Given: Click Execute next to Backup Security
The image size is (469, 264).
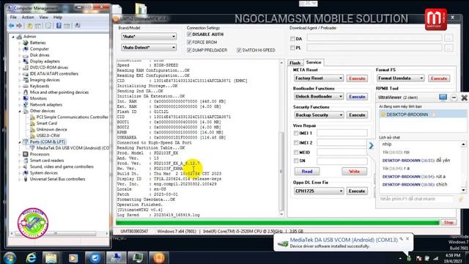Looking at the screenshot, I should click(x=357, y=115).
